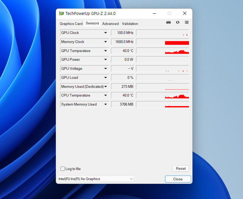Enable the Log to file checkbox
Viewport: 243px width, 199px height.
click(x=63, y=168)
